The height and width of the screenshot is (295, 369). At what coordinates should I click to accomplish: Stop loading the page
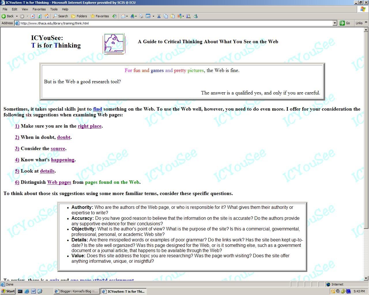coord(33,16)
